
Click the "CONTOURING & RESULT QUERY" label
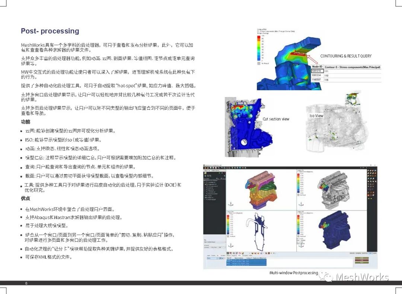point(346,56)
